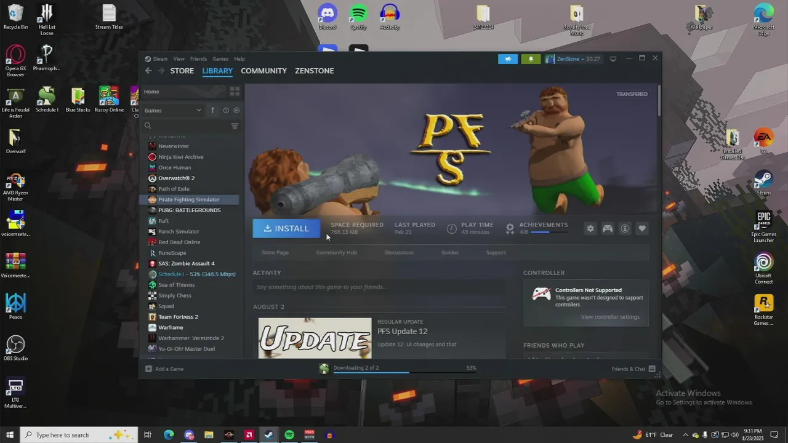788x443 pixels.
Task: Show hidden system tray icons chevron
Action: (x=685, y=435)
